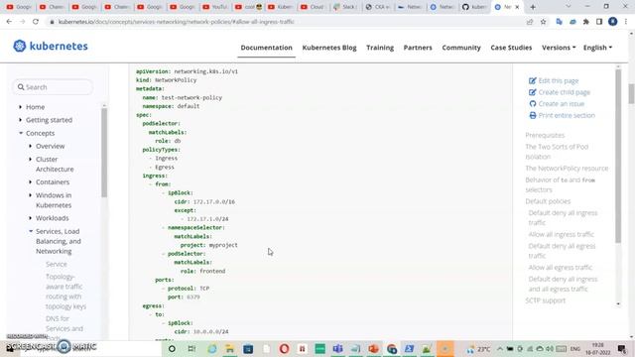Viewport: 635px width, 357px height.
Task: Open the Chrome side panel
Action: pos(599,22)
